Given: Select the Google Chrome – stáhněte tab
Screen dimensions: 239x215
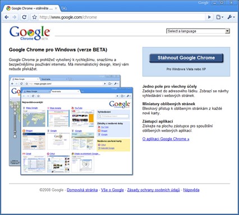Looking at the screenshot, I should pos(32,8).
